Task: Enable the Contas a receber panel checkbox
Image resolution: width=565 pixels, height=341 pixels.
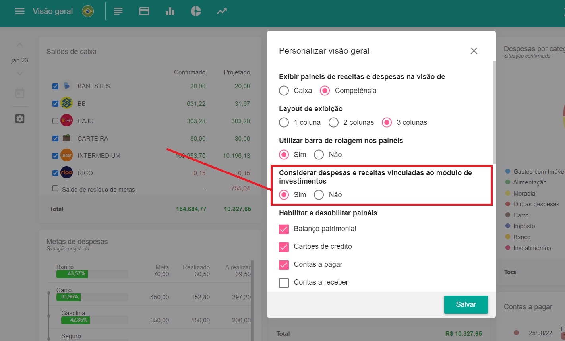Action: click(284, 283)
